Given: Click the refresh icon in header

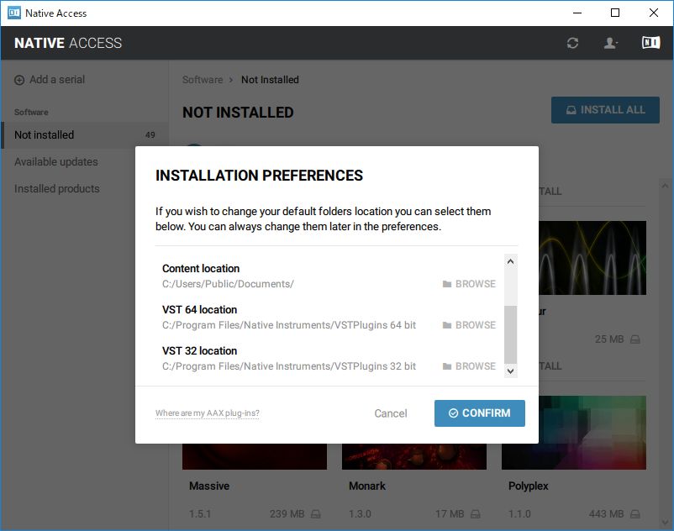Looking at the screenshot, I should tap(572, 43).
